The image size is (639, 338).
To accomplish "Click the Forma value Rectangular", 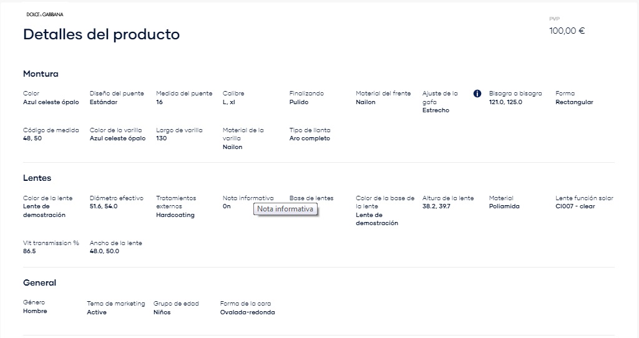I will [574, 102].
